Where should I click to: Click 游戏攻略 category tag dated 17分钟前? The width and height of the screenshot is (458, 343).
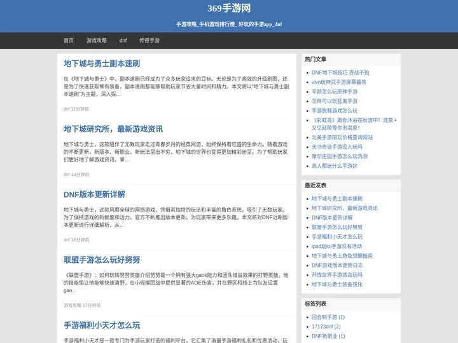(x=73, y=305)
